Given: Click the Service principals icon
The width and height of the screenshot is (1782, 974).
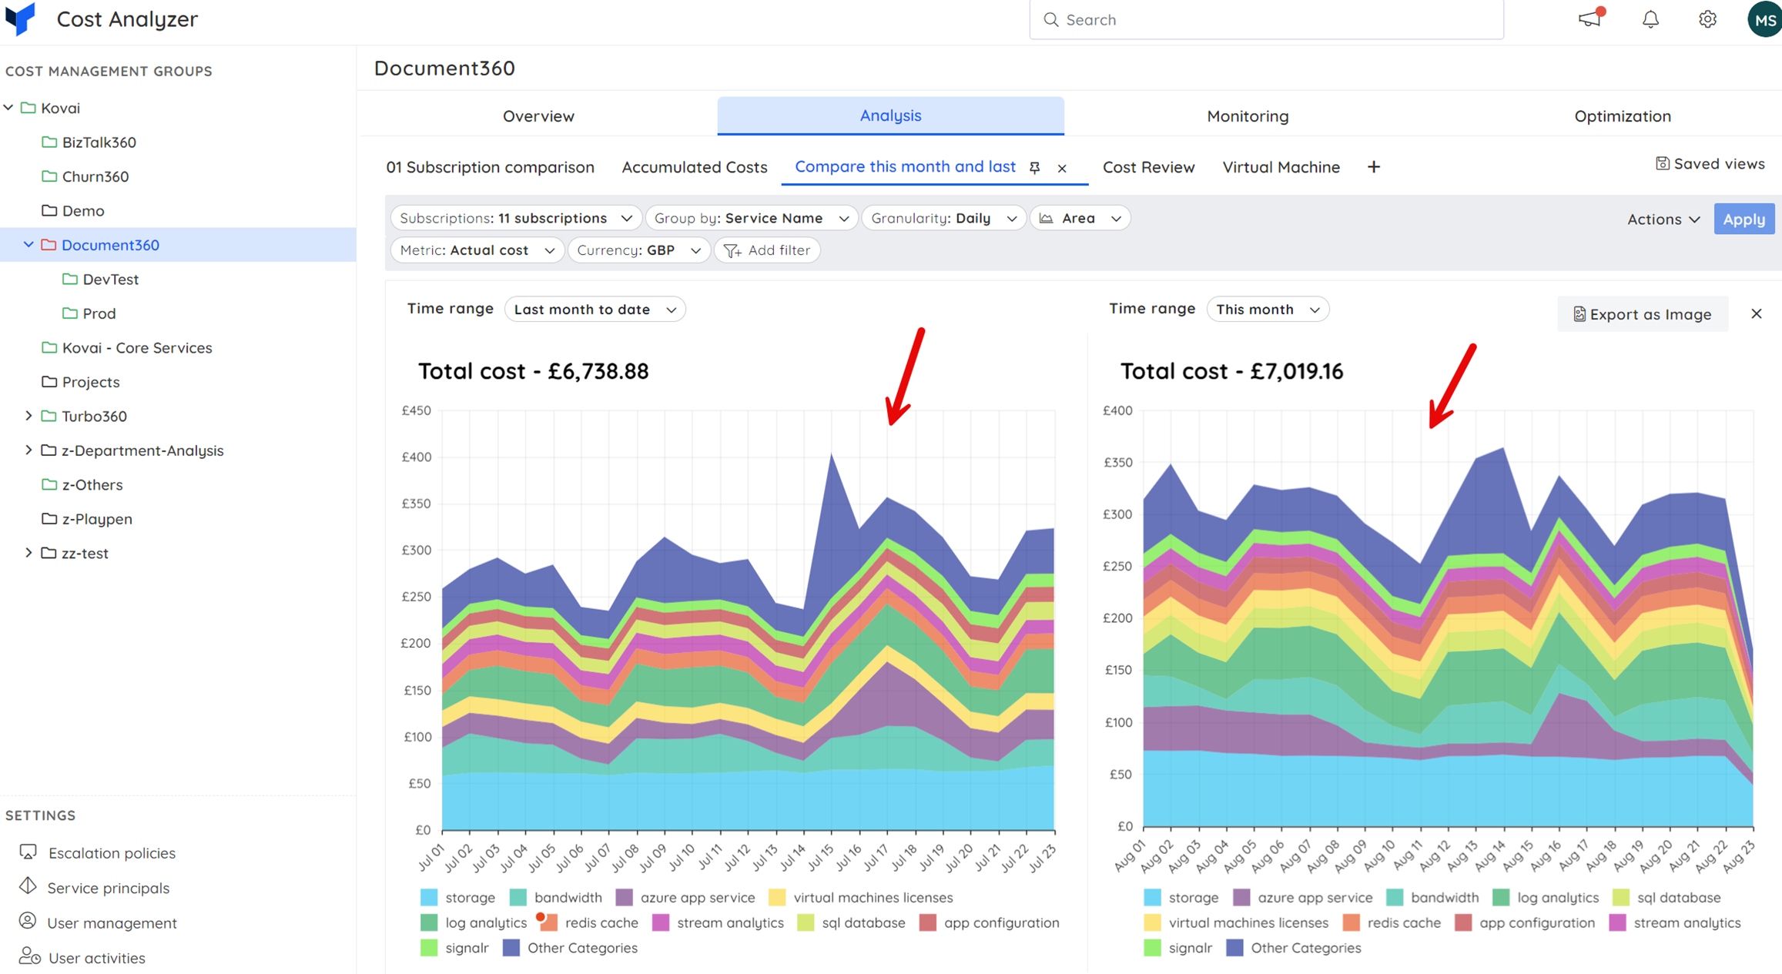Looking at the screenshot, I should [28, 886].
